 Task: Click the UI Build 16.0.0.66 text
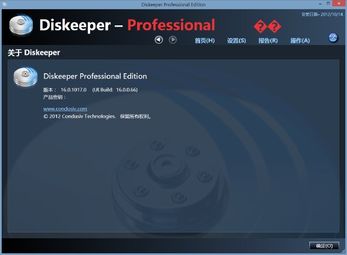(x=115, y=89)
